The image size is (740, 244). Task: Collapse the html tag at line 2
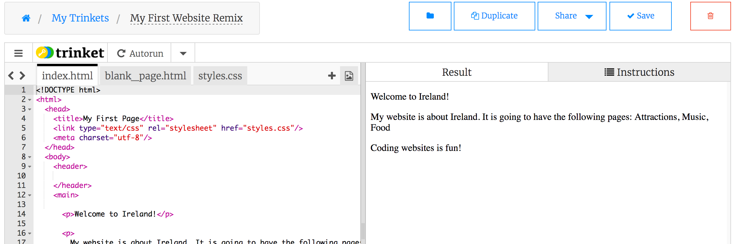click(30, 100)
